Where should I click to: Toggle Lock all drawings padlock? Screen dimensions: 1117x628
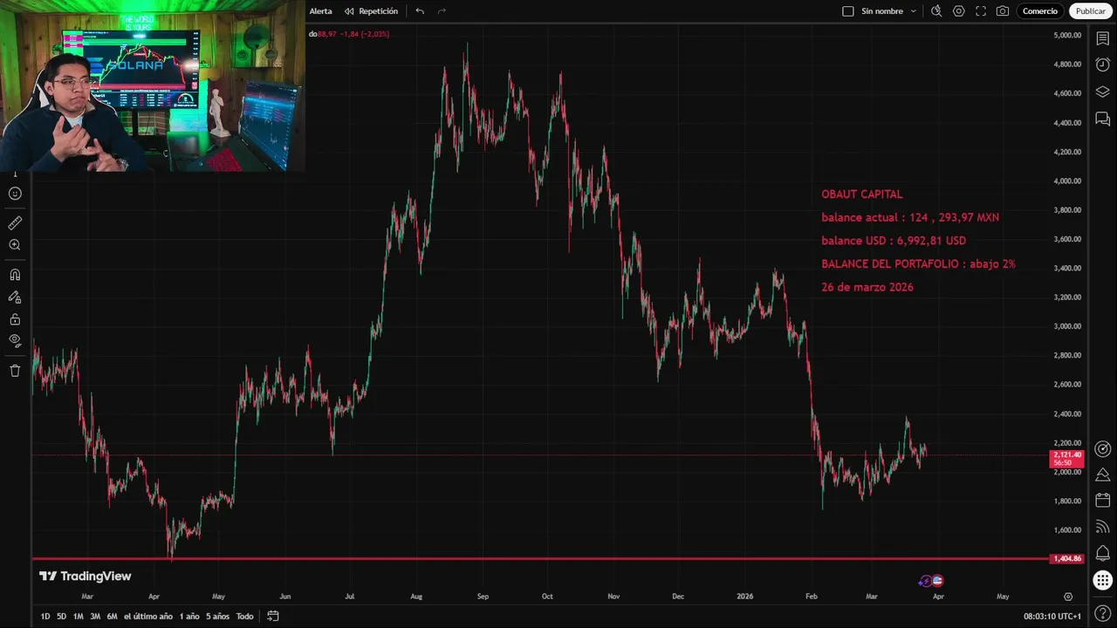15,318
